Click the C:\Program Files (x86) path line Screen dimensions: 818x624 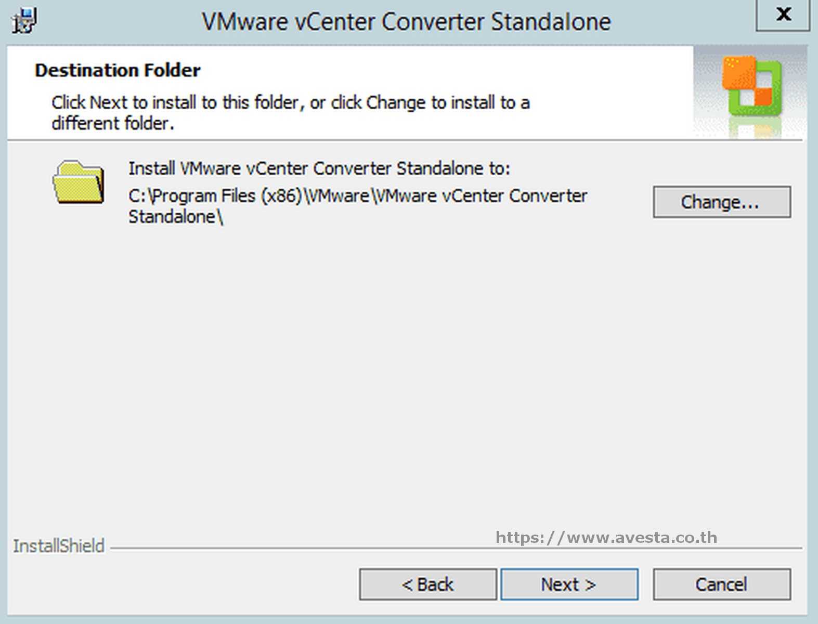click(x=357, y=196)
